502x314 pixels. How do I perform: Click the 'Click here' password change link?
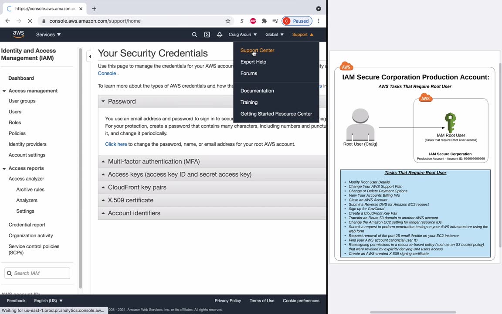click(x=116, y=144)
